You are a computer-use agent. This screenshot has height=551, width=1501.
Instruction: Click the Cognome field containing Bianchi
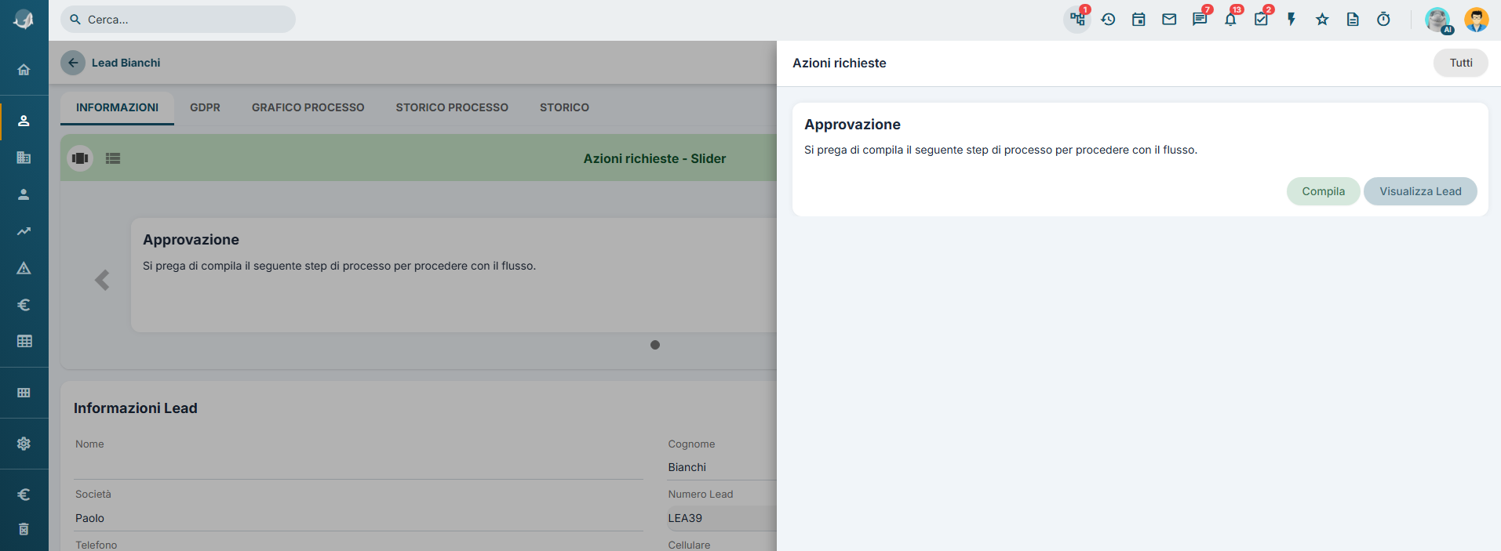click(x=722, y=467)
